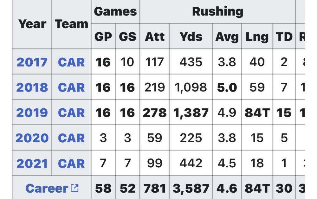Open the Career stats link
The height and width of the screenshot is (199, 317).
pos(47,189)
